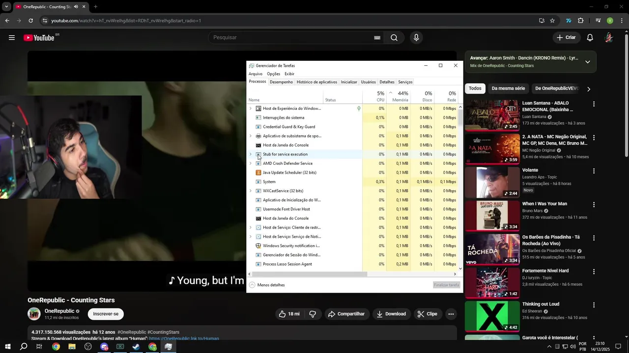Image resolution: width=629 pixels, height=353 pixels.
Task: Reload the YouTube page
Action: pos(30,21)
